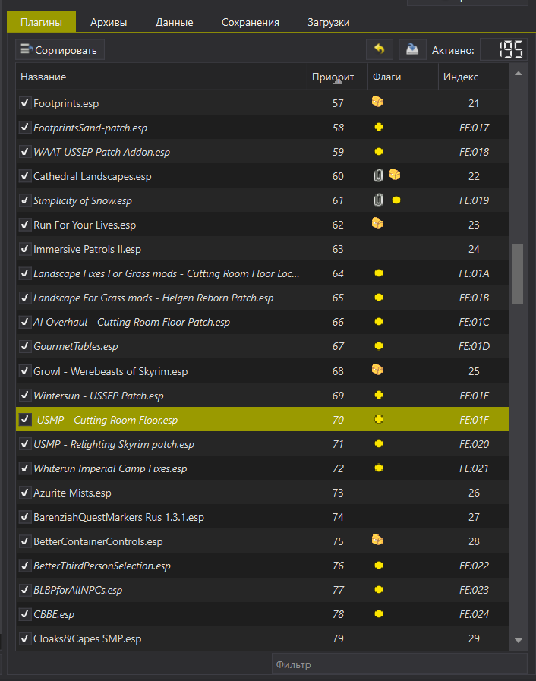536x681 pixels.
Task: Uncheck the Immersive Patrols II.esp checkbox
Action: [x=25, y=249]
